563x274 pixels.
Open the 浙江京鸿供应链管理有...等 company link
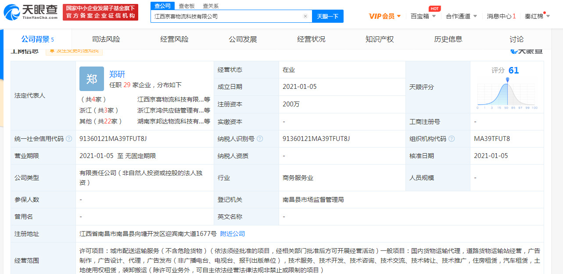[x=174, y=110]
